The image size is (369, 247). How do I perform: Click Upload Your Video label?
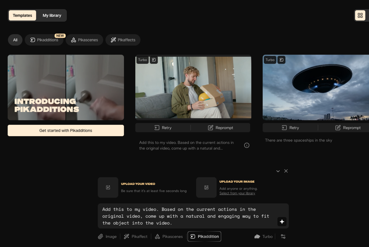click(138, 184)
